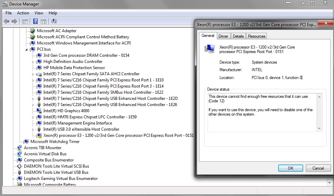The height and width of the screenshot is (196, 334).
Task: Click the Acronis TIB Mounter device icon
Action: point(20,148)
